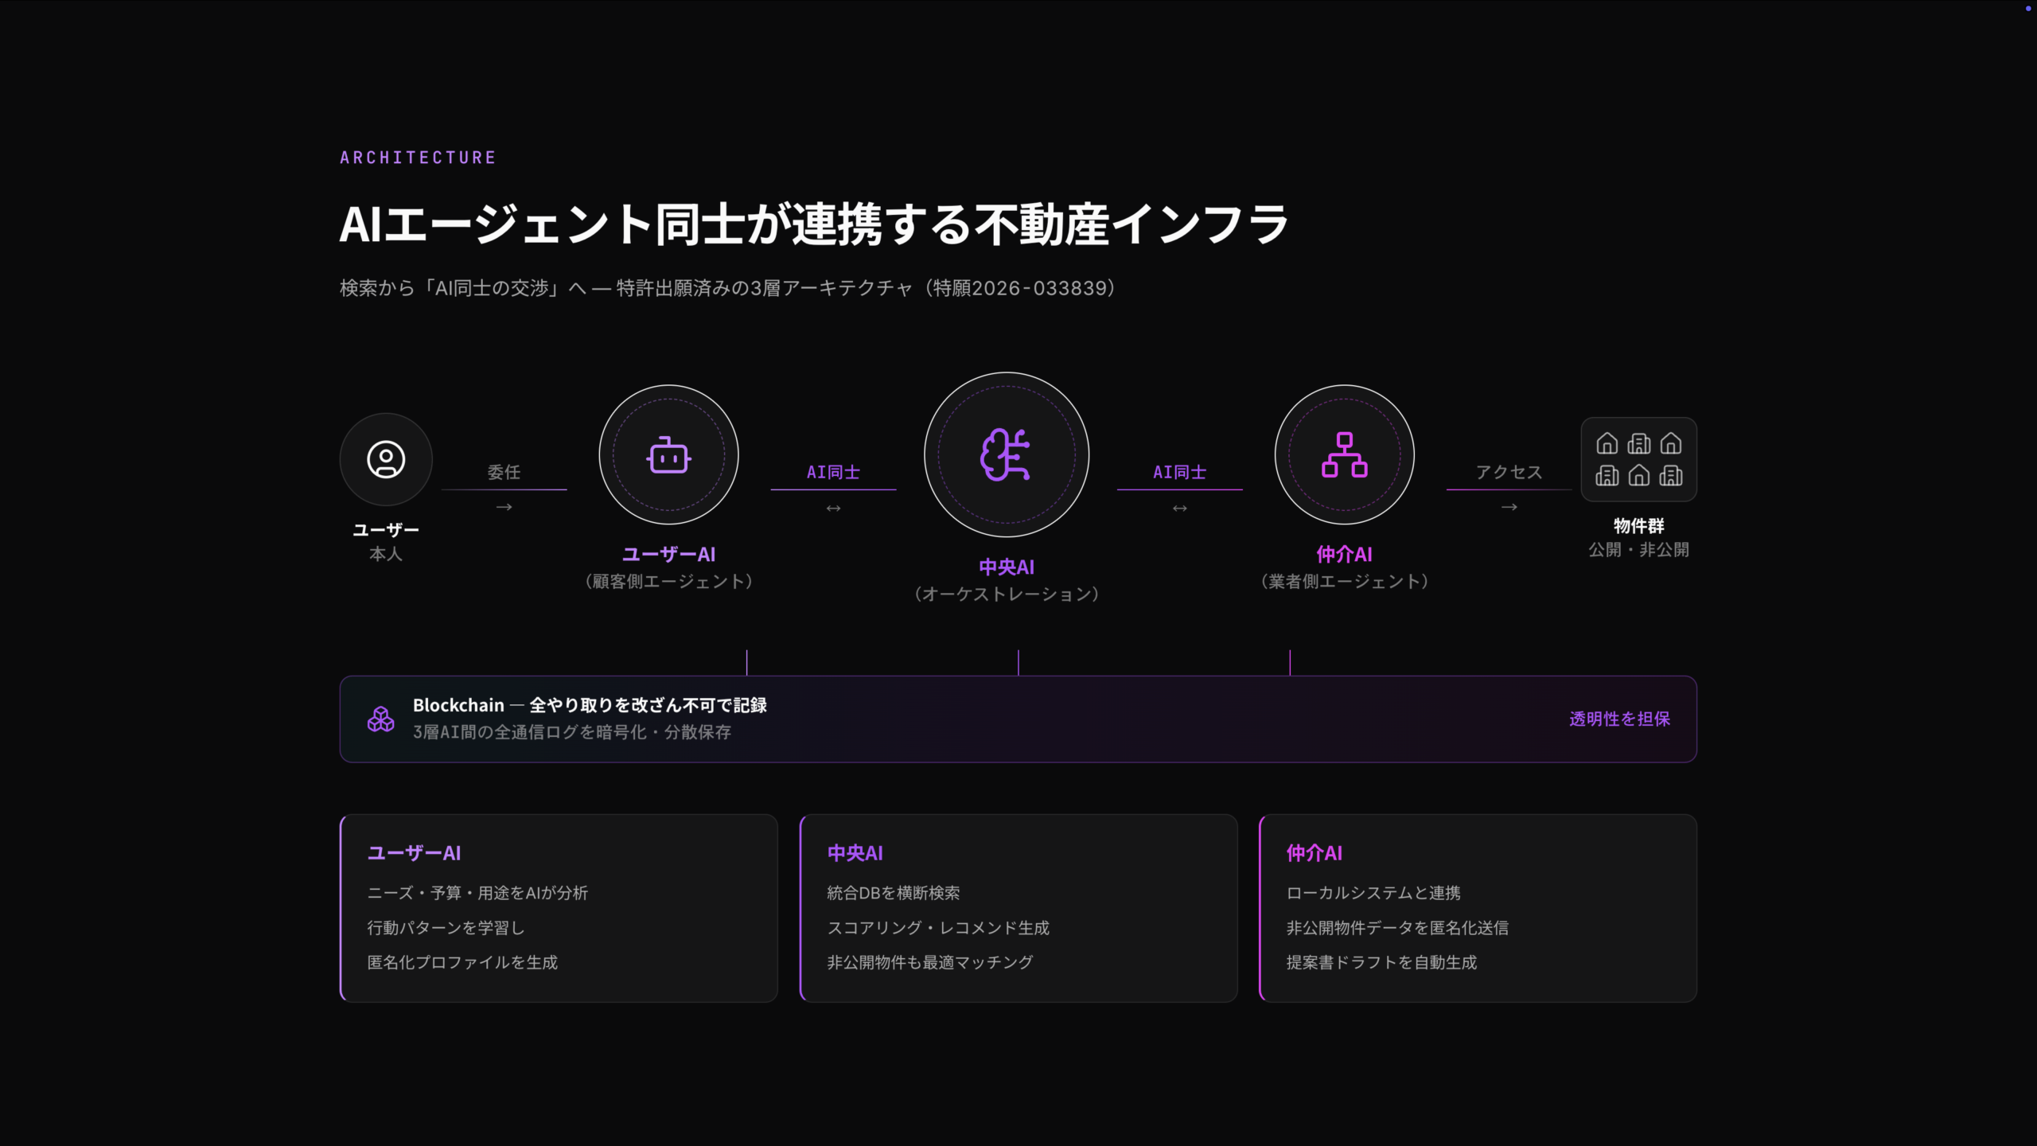Click the 委任 connector label
Viewport: 2037px width, 1146px height.
(x=504, y=472)
